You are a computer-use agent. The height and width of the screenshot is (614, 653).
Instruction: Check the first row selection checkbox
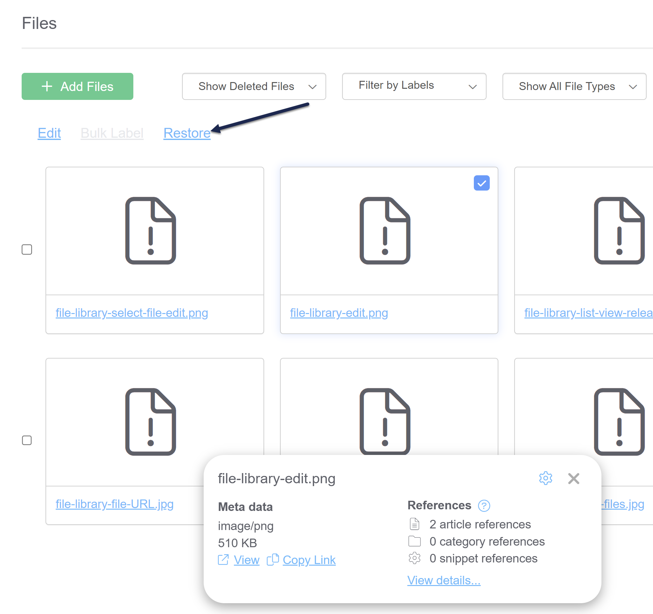pos(27,249)
